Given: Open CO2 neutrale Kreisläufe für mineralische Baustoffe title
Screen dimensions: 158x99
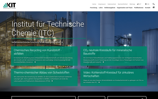Looking at the screenshot, I should (x=107, y=52).
